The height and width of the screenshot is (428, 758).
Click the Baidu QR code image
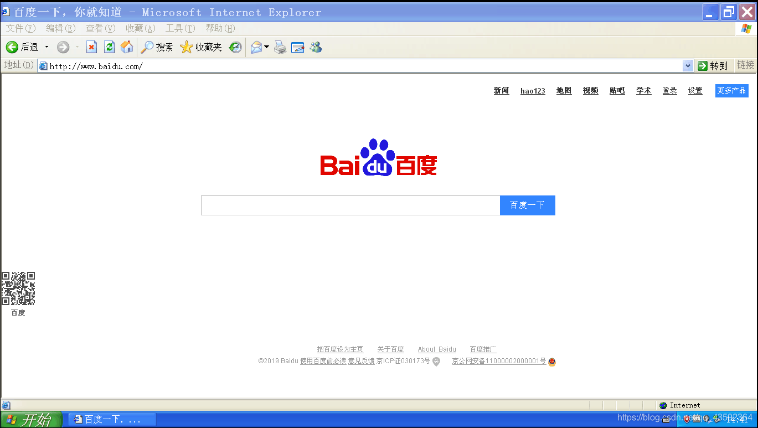pyautogui.click(x=18, y=288)
